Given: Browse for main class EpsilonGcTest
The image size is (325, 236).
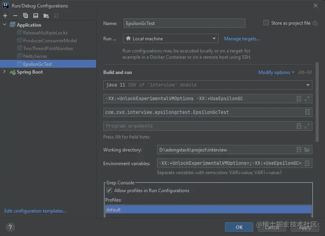Looking at the screenshot, I should [307, 112].
